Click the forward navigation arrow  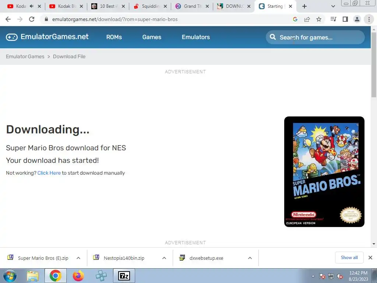[20, 19]
